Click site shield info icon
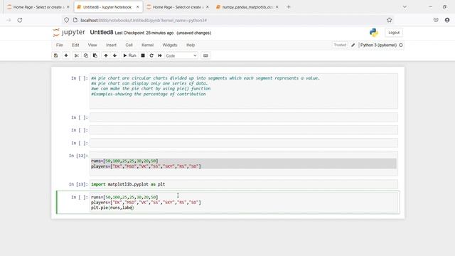Screen dimensions: 455x256 tap(66, 20)
